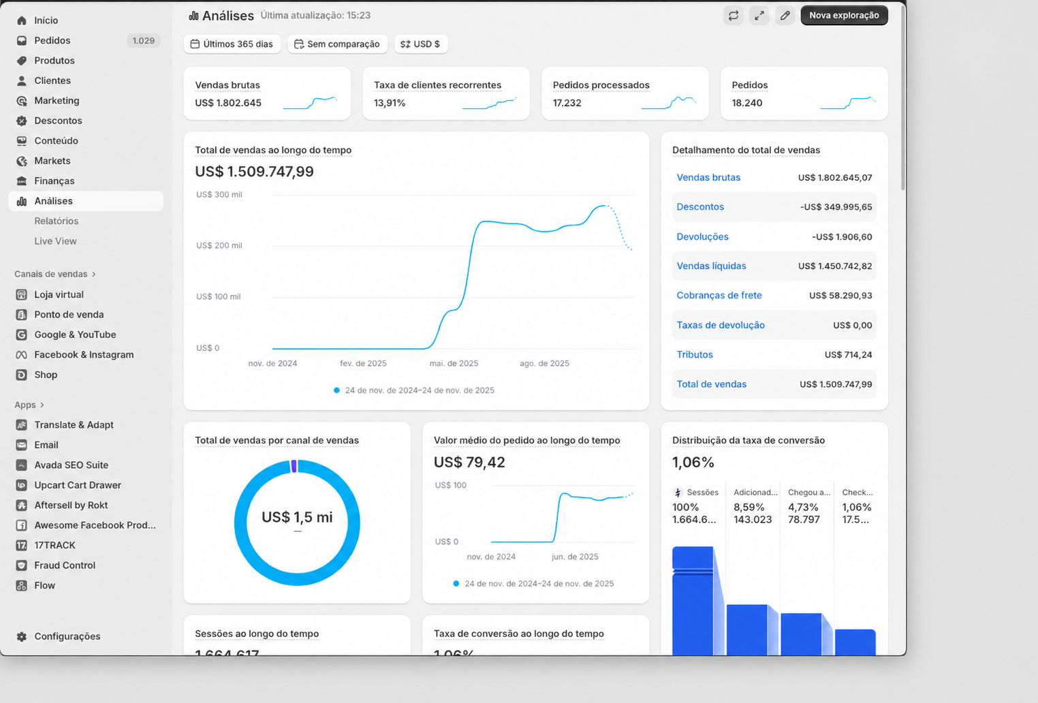Click the Marketing target icon
Image resolution: width=1038 pixels, height=703 pixels.
coord(22,101)
